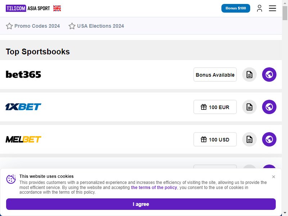Open the user account profile icon
This screenshot has height=216, width=288.
(259, 8)
